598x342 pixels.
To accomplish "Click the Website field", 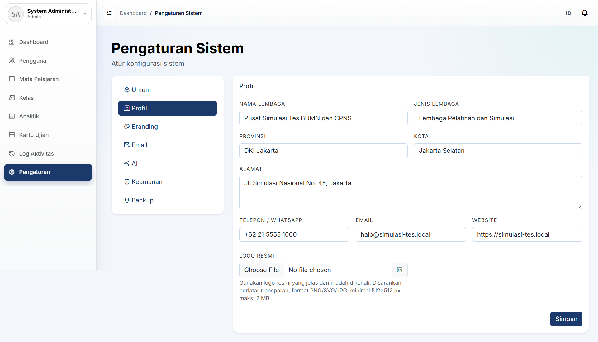I will tap(527, 234).
